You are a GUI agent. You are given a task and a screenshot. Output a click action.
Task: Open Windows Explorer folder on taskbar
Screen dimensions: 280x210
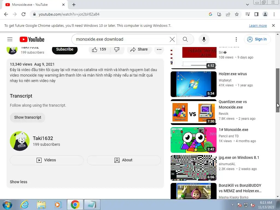coord(41,205)
